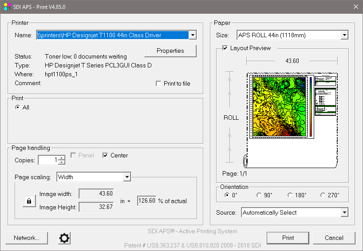Choose the 180° orientation option

click(290, 195)
